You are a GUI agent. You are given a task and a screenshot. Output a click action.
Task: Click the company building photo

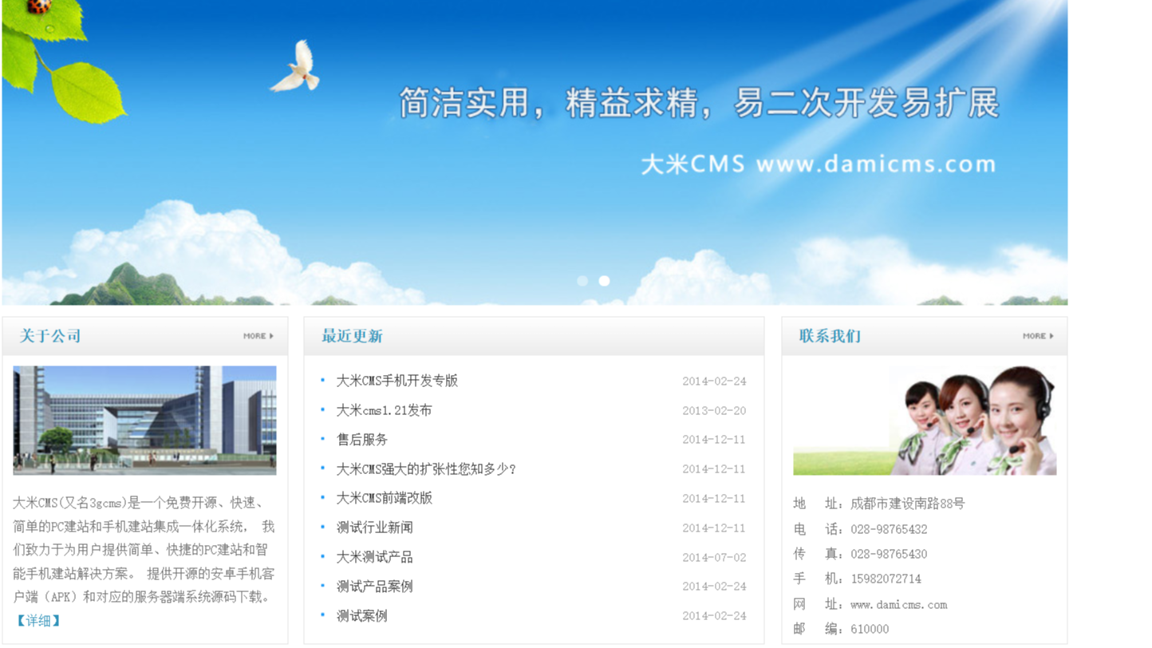point(144,421)
